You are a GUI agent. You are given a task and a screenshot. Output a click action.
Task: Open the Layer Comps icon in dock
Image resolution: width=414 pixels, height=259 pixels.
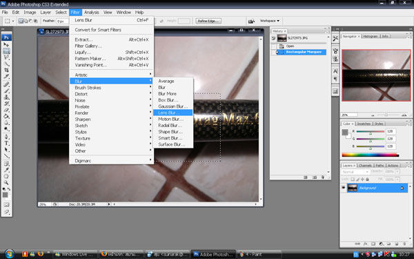335,91
